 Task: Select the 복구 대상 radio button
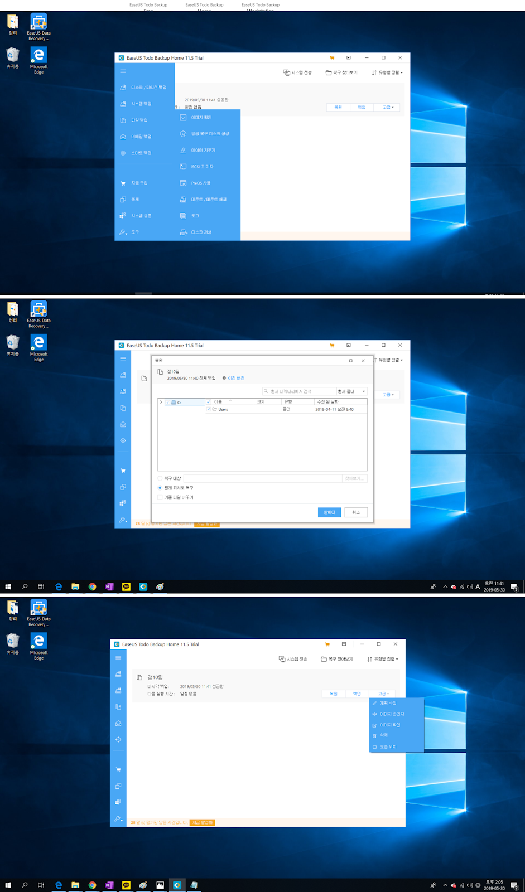pos(160,478)
